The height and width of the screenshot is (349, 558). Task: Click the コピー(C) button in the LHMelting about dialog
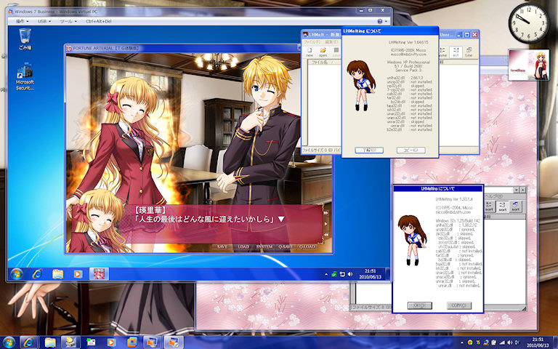411,151
